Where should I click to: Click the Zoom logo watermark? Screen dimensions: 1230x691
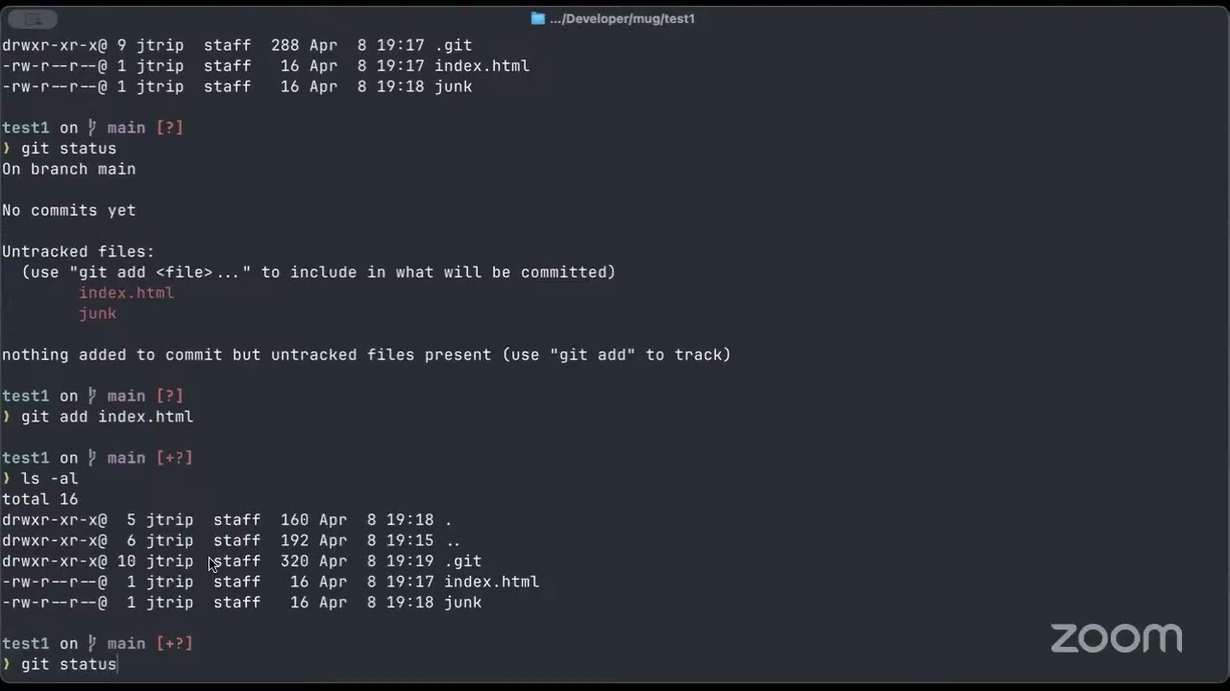click(1116, 638)
